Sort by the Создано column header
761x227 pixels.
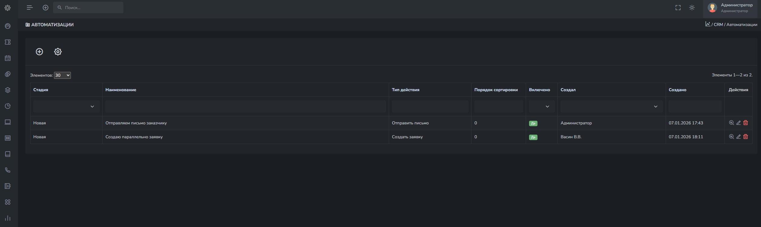pyautogui.click(x=677, y=90)
